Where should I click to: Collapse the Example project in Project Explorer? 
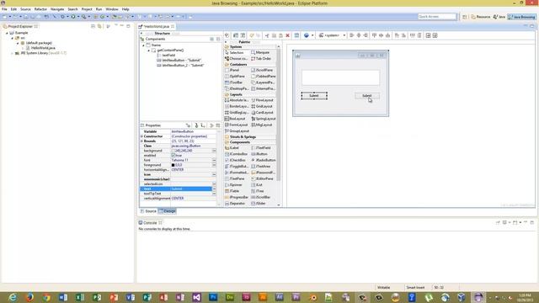[x=7, y=33]
